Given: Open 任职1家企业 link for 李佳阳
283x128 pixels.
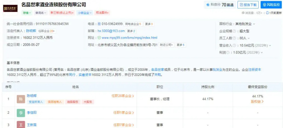Looking at the screenshot, I should [124, 113].
